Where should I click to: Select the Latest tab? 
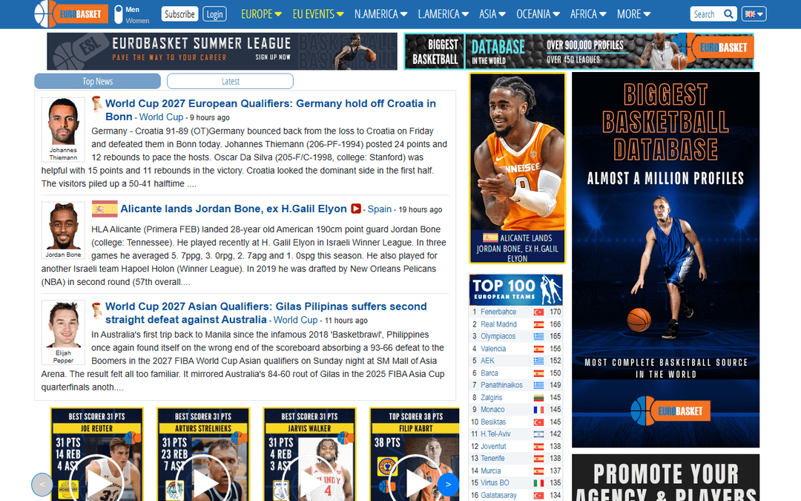coord(230,82)
